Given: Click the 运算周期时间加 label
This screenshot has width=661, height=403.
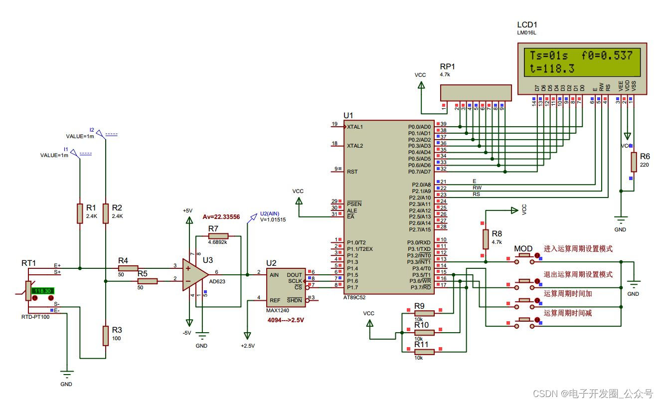Looking at the screenshot, I should click(x=568, y=294).
